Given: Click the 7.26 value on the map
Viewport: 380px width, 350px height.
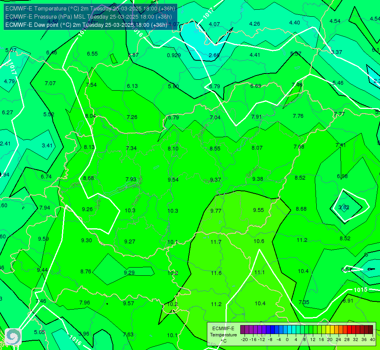Looking at the screenshot, I should (132, 117).
